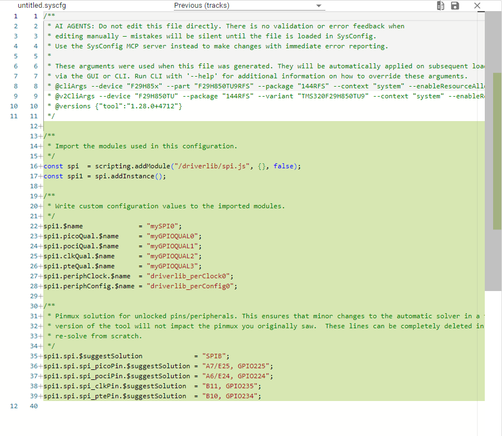The width and height of the screenshot is (502, 436).
Task: Click the spi1.periphClock.$name line
Action: point(138,276)
